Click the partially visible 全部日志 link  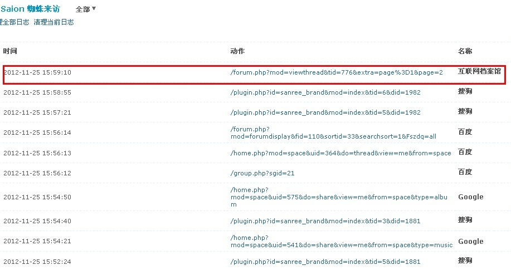13,22
